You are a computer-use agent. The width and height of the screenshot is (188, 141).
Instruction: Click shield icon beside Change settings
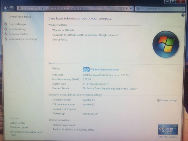[x=158, y=100]
